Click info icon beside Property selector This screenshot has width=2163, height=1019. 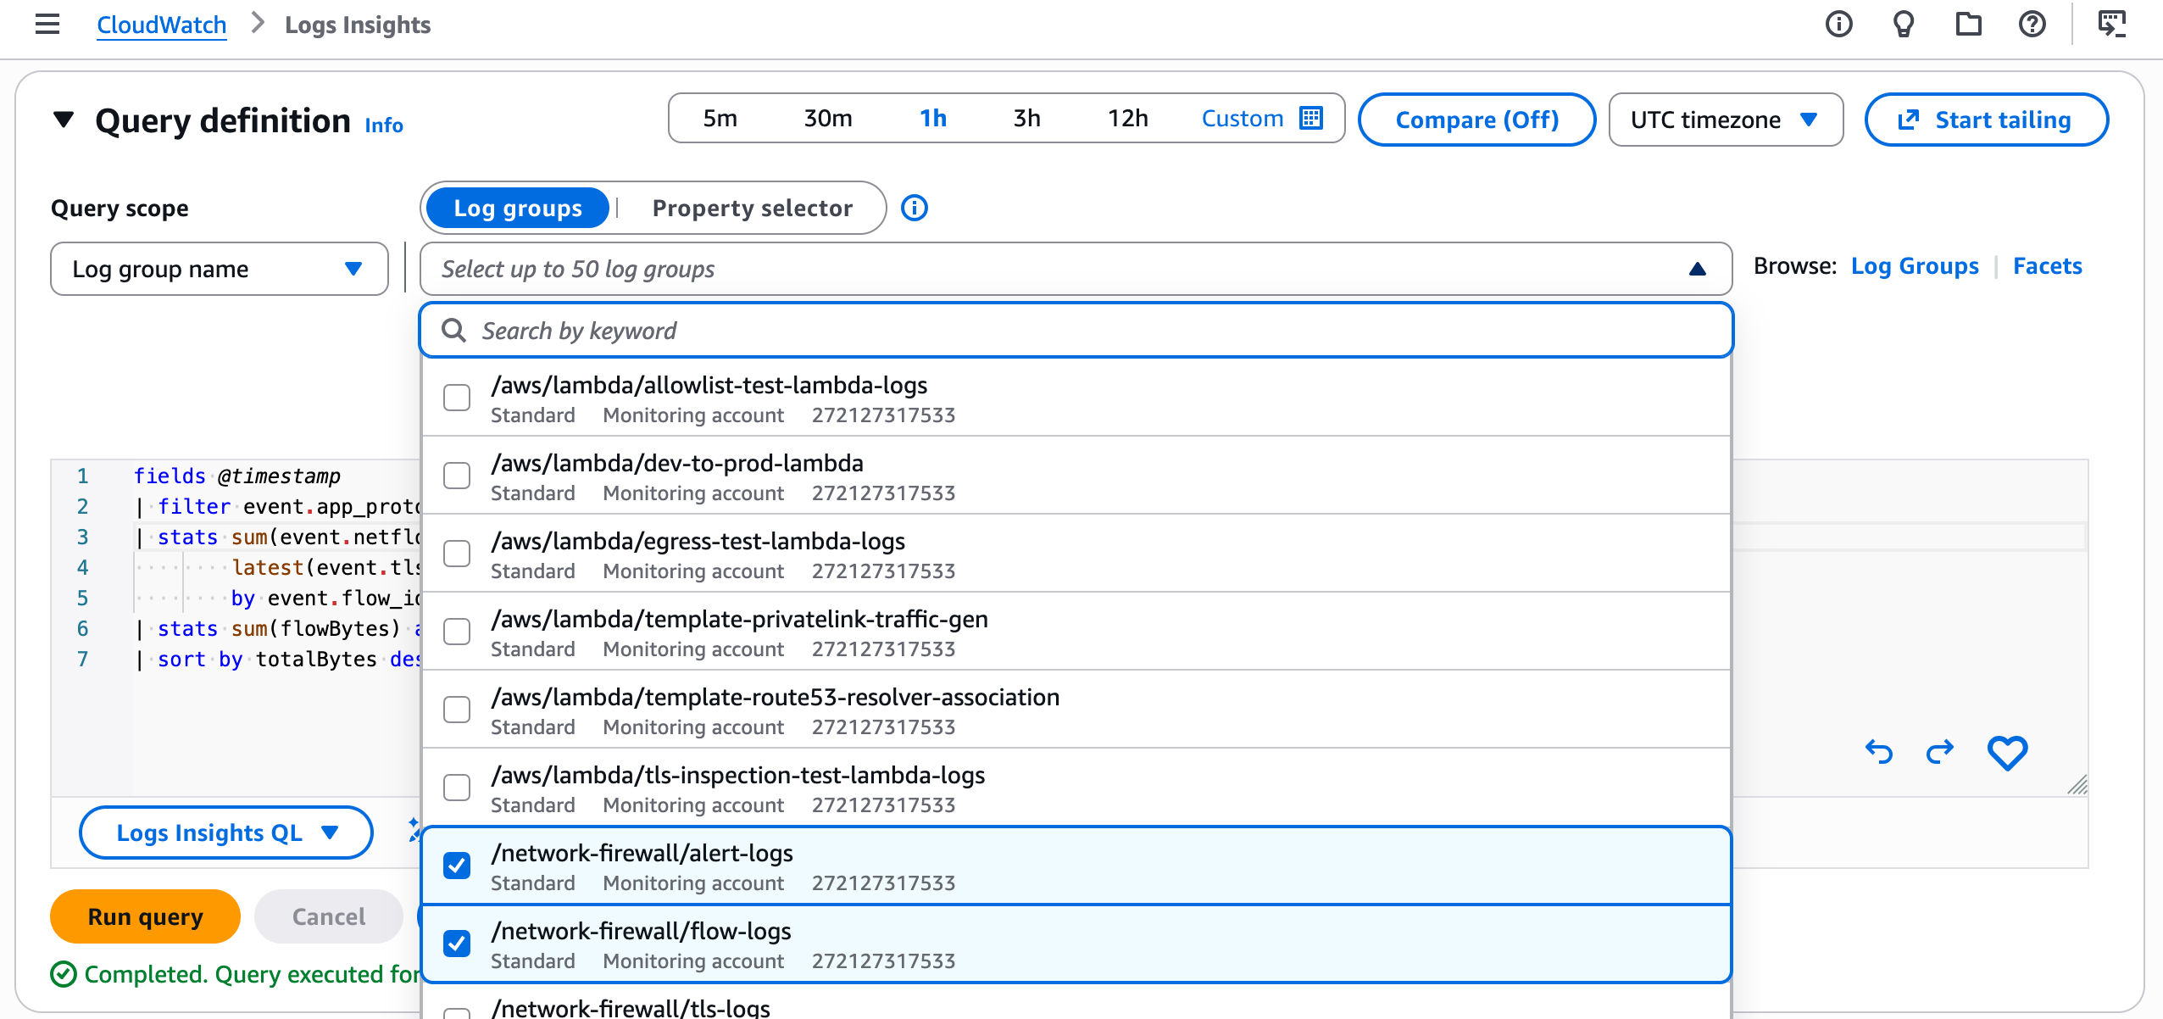pos(915,208)
